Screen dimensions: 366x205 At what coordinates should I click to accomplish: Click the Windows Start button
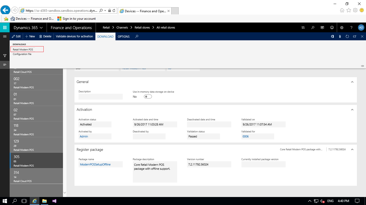(x=5, y=201)
